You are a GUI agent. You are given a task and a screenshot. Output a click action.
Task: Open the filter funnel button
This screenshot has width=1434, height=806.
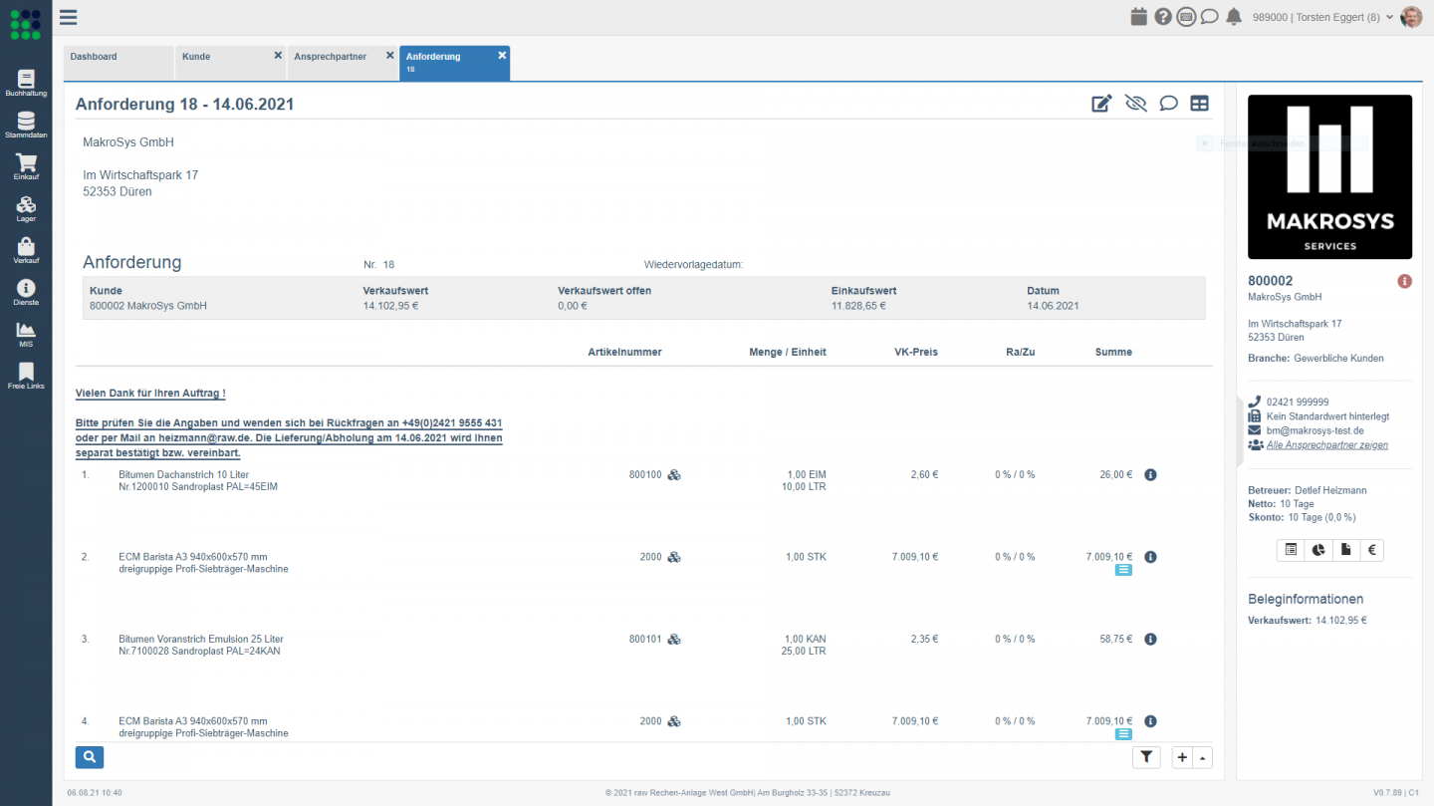coord(1147,757)
